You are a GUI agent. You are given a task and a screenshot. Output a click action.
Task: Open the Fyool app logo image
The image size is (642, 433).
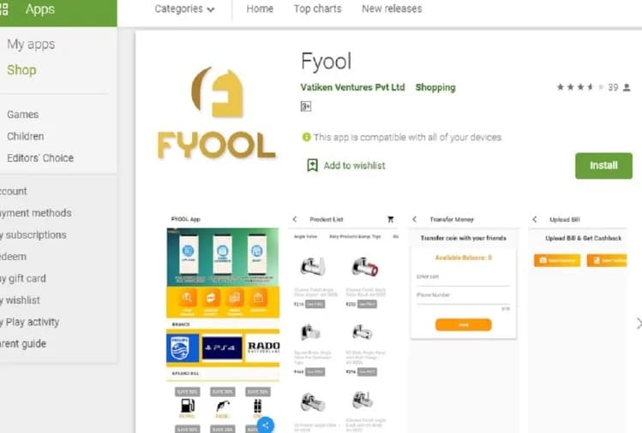click(216, 112)
